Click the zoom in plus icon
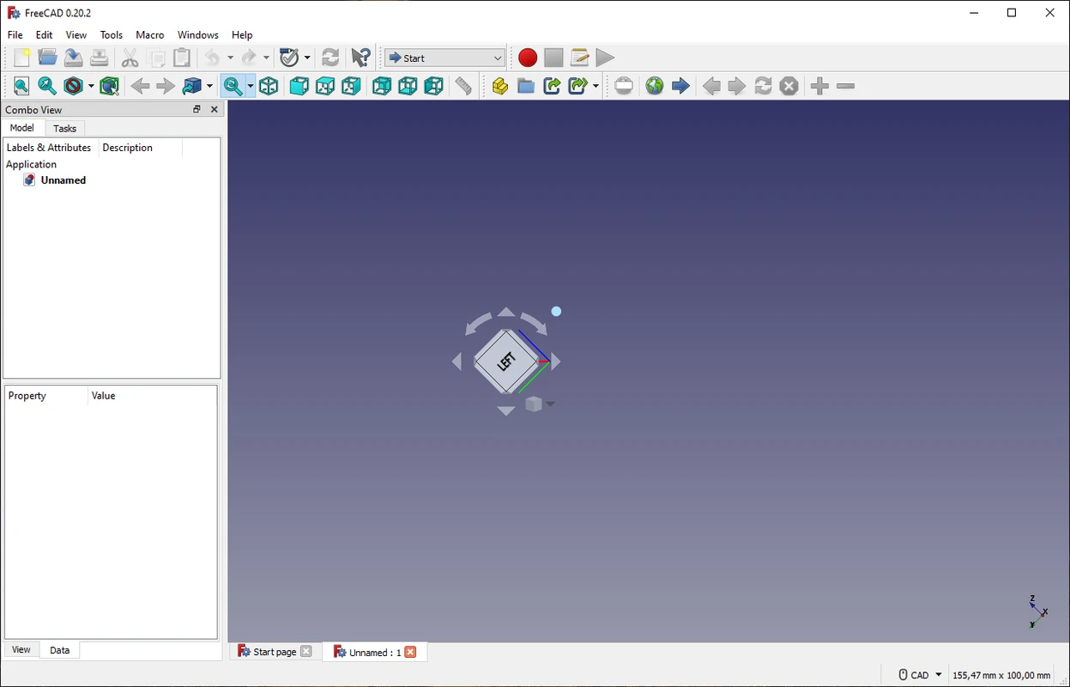 819,86
